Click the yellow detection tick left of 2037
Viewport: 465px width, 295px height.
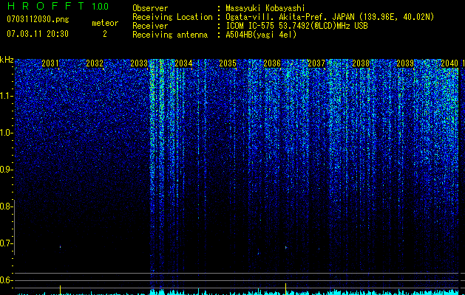[x=285, y=289]
